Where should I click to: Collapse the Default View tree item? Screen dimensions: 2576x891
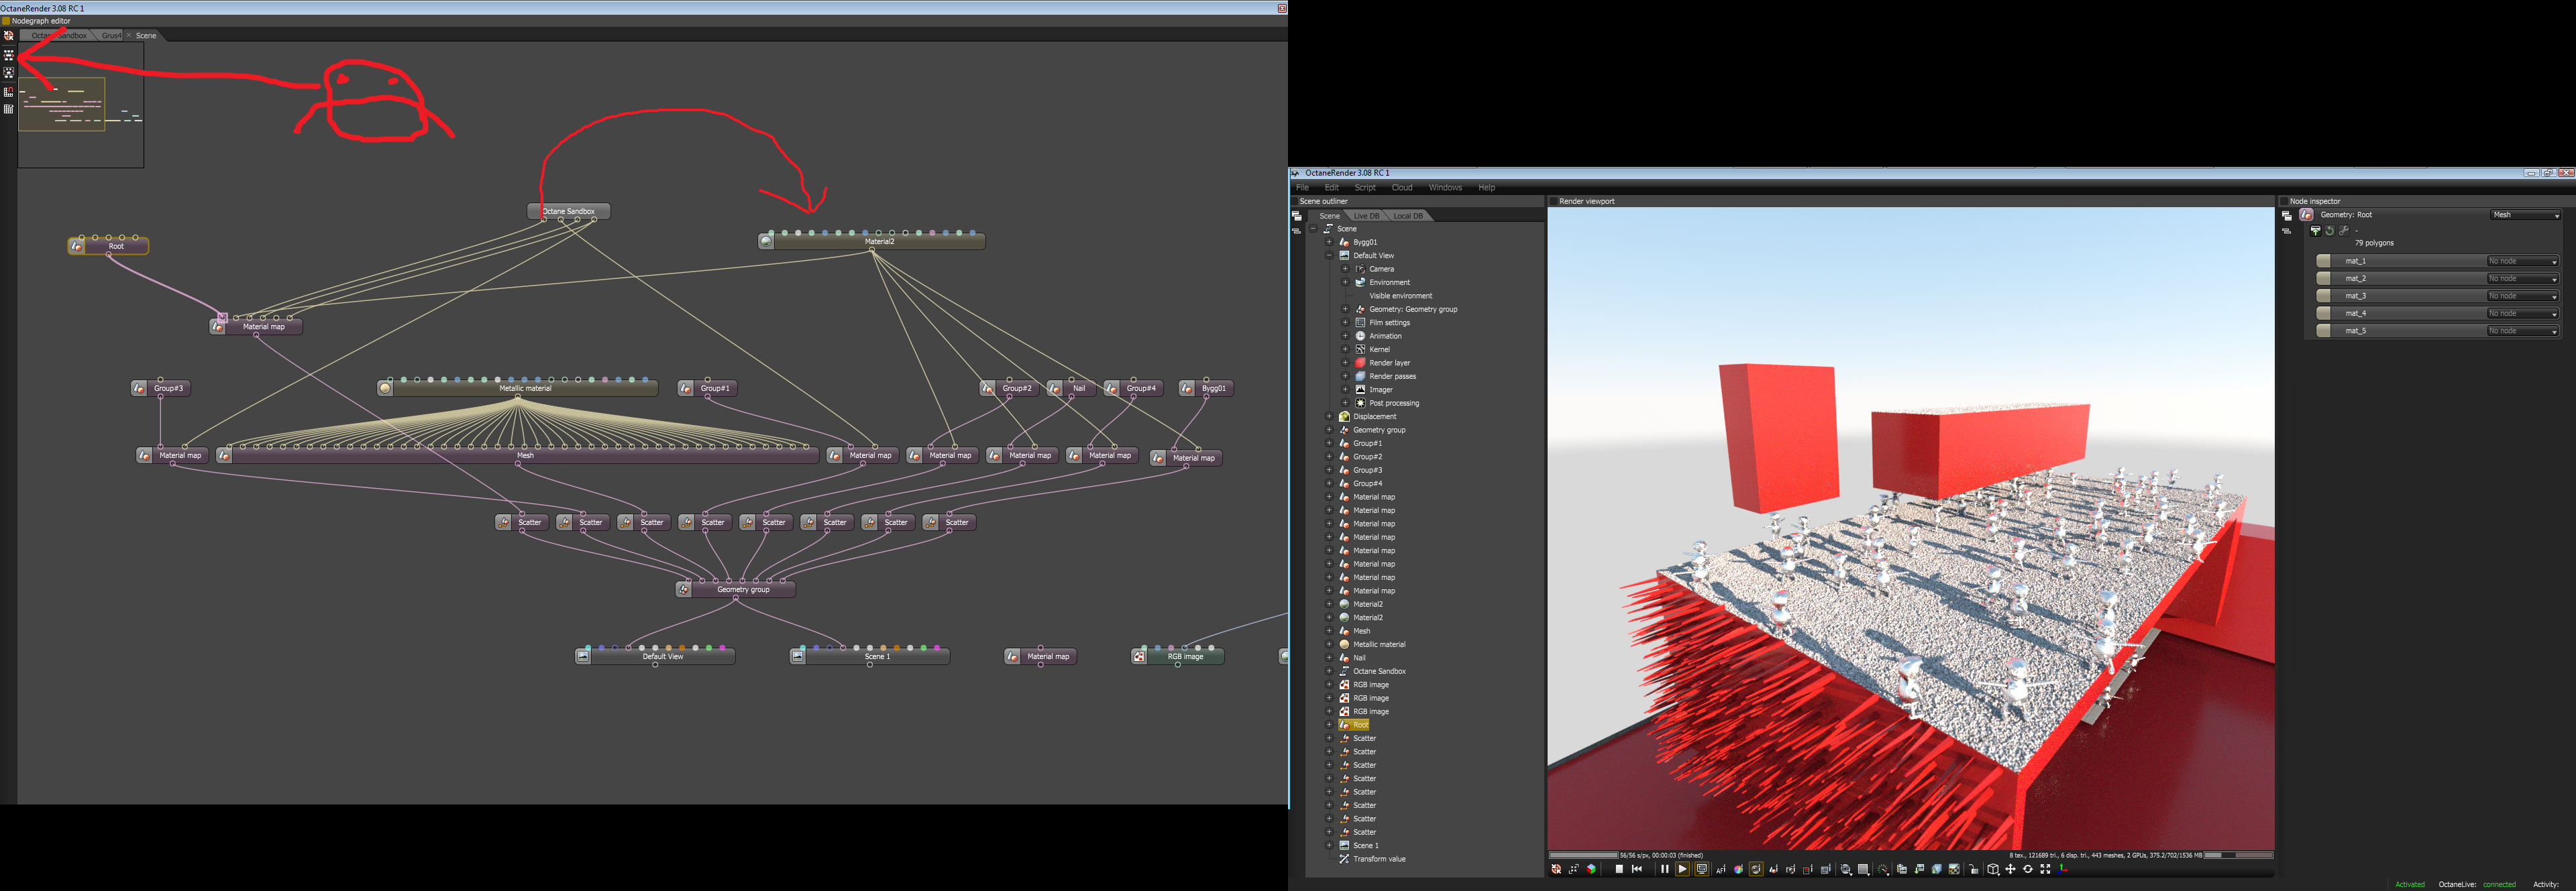(1329, 255)
